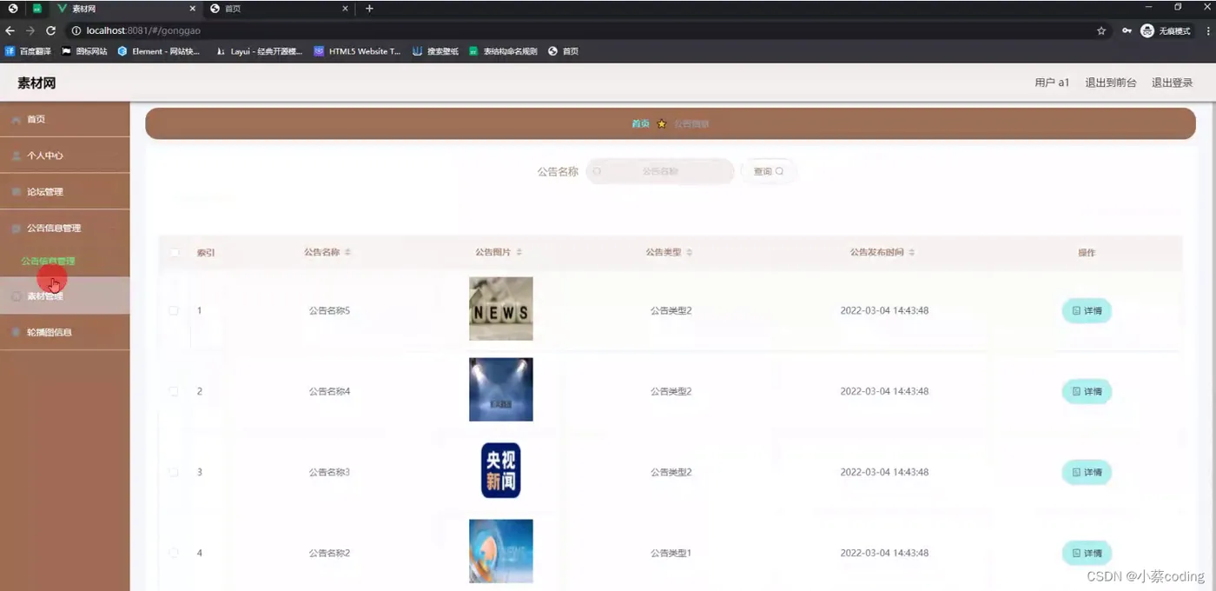Collapse 公告信息管理 parent sidebar menu
Viewport: 1216px width, 591px height.
coord(64,228)
